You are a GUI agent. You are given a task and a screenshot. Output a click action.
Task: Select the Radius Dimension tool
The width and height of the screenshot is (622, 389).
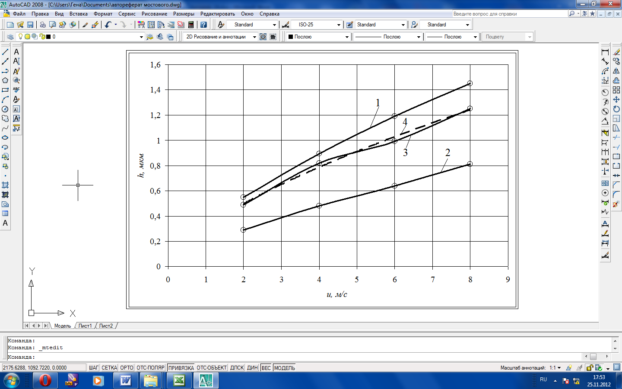point(605,92)
